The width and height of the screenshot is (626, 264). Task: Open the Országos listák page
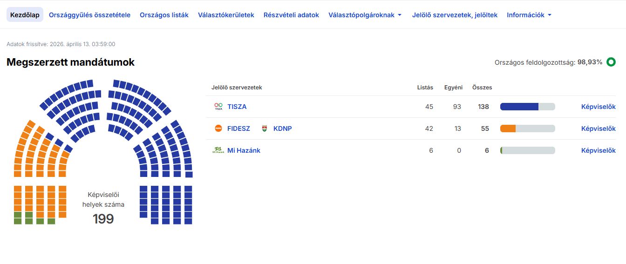coord(164,15)
